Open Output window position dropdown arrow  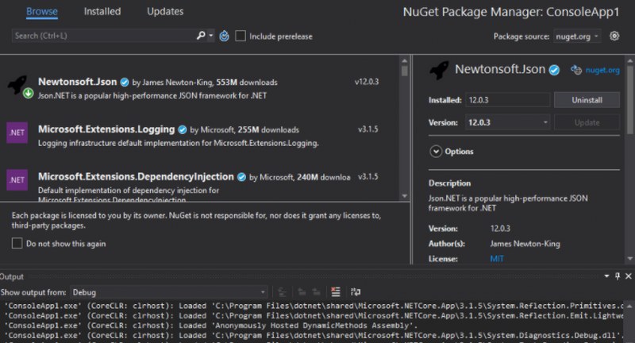(606, 276)
